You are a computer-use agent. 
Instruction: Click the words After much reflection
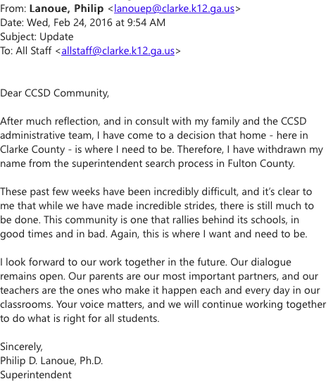coord(50,121)
